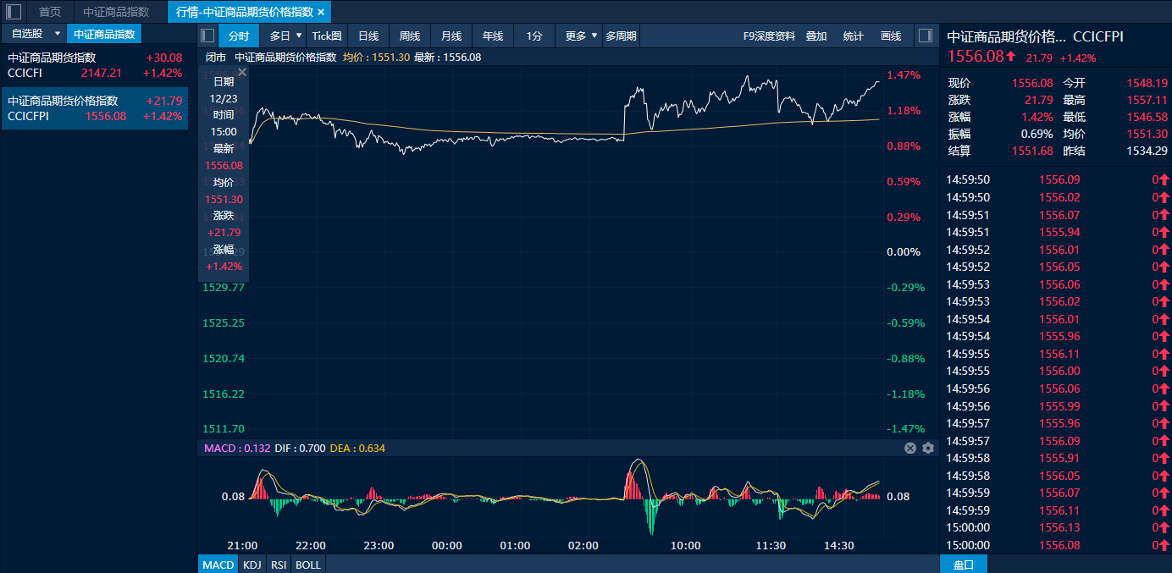Screen dimensions: 1172x573
Task: Select CCICFI index row in watchlist
Action: [x=94, y=65]
